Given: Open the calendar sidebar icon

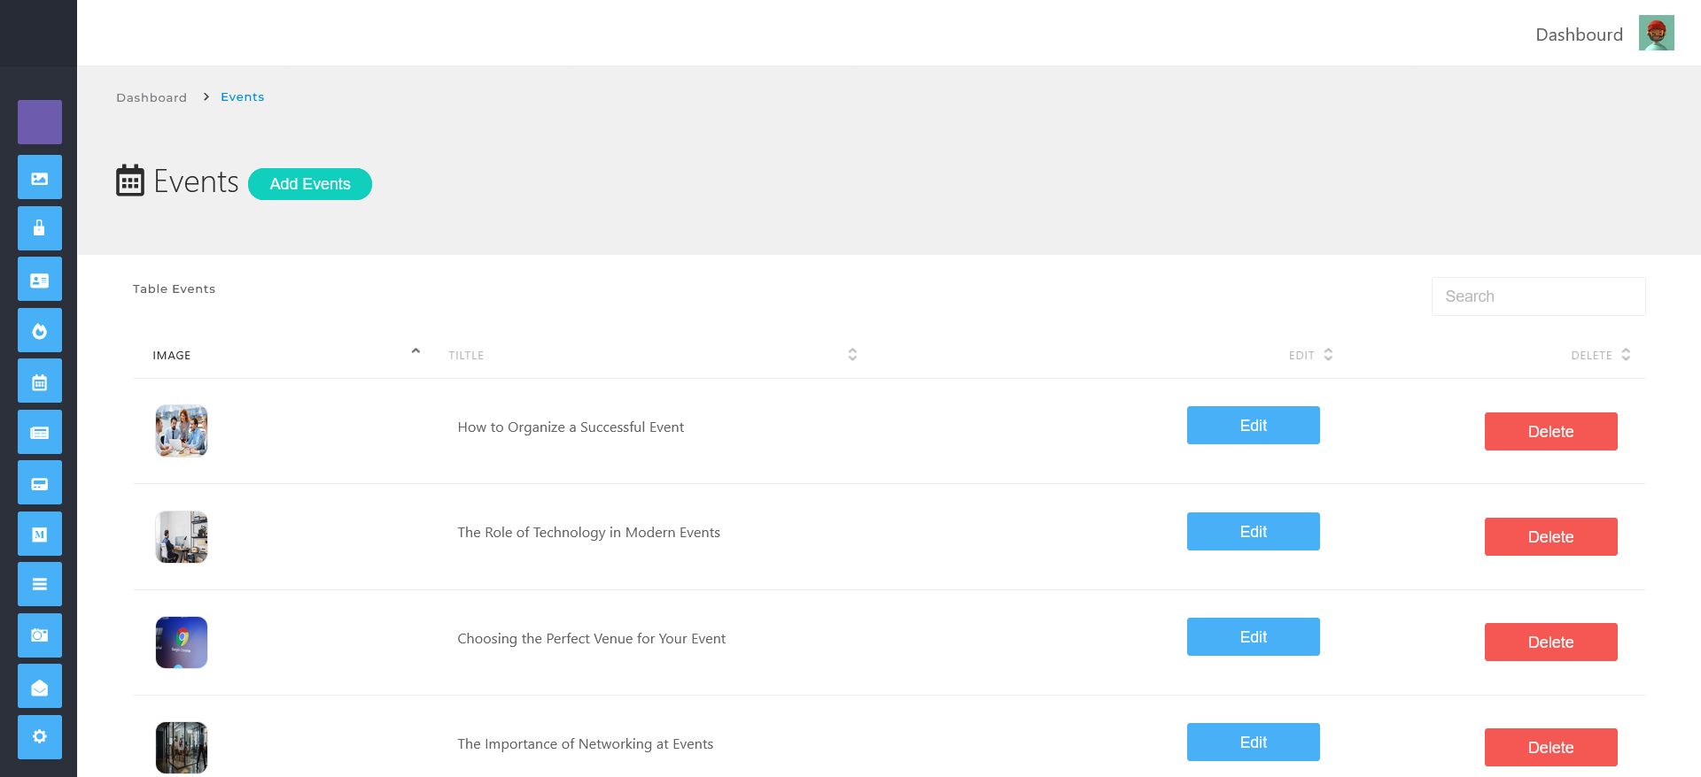Looking at the screenshot, I should [40, 381].
